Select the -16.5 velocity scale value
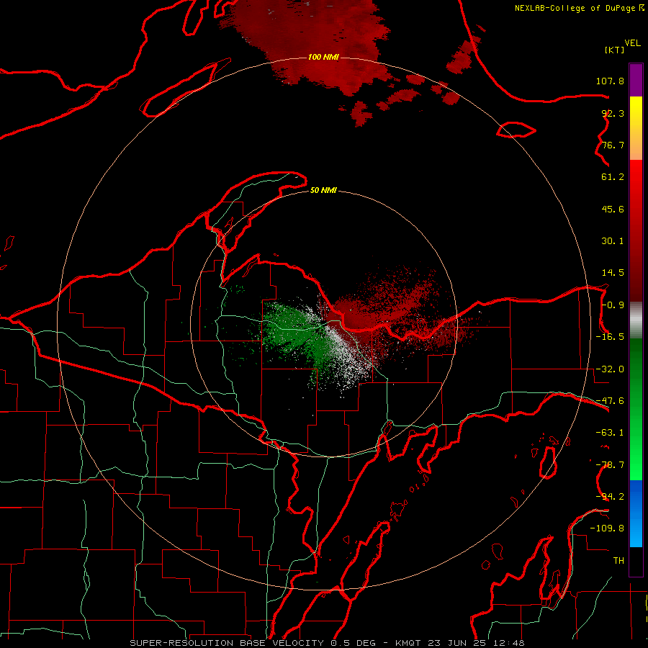The image size is (648, 648). [610, 337]
